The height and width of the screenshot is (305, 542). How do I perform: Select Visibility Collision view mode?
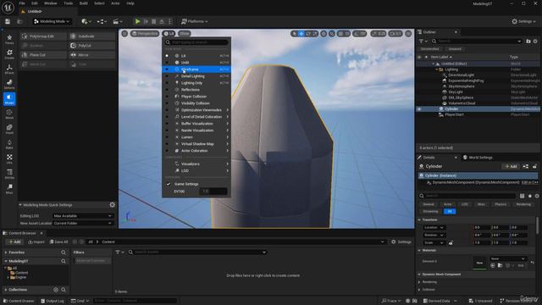click(196, 103)
